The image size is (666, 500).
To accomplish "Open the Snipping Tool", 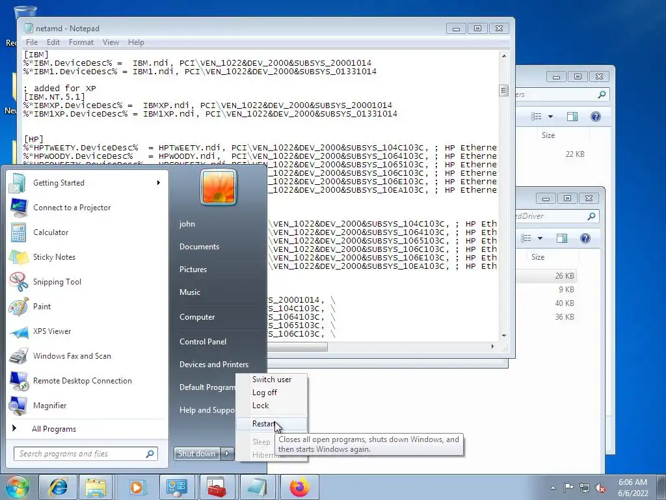I will (x=87, y=281).
